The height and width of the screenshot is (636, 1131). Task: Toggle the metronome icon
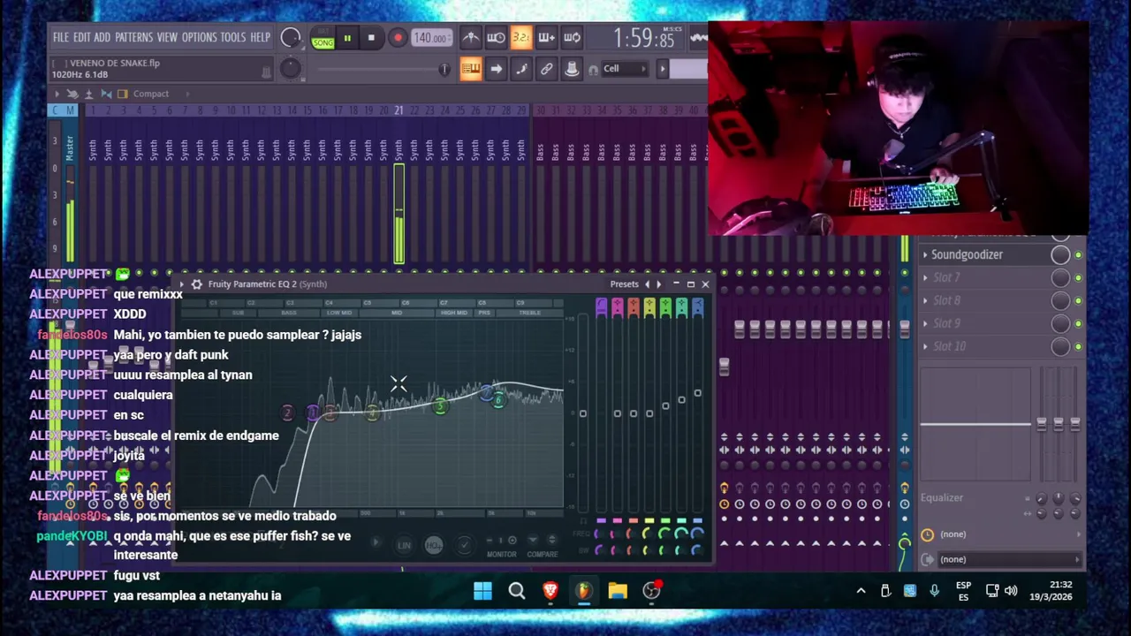coord(470,37)
